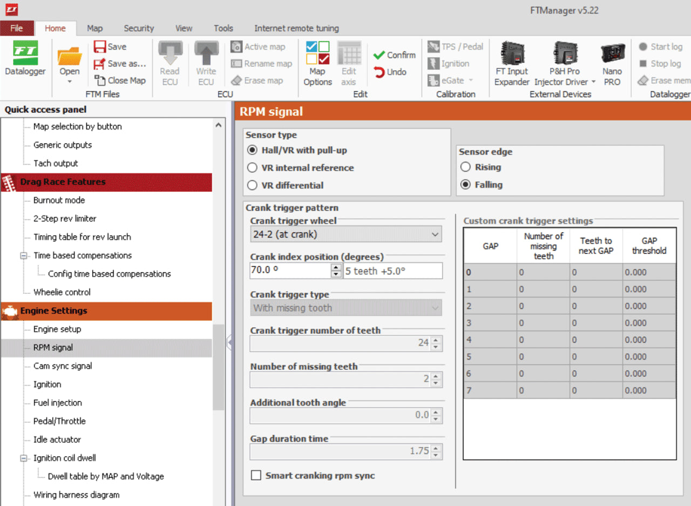
Task: Open the Engine setup page
Action: point(57,329)
